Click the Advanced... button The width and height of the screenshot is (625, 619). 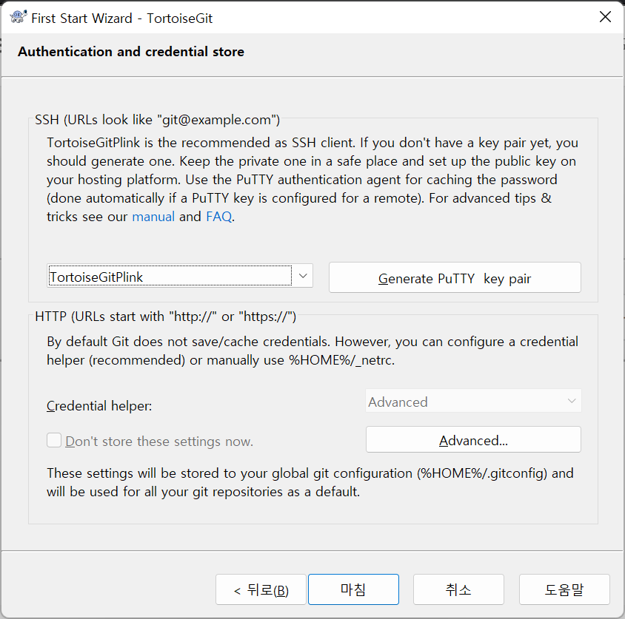tap(473, 440)
